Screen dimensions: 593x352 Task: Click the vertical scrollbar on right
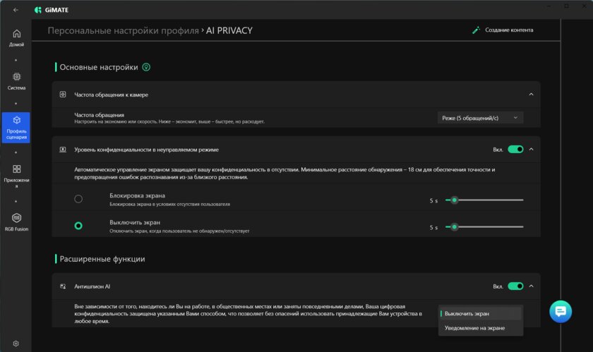[x=561, y=186]
